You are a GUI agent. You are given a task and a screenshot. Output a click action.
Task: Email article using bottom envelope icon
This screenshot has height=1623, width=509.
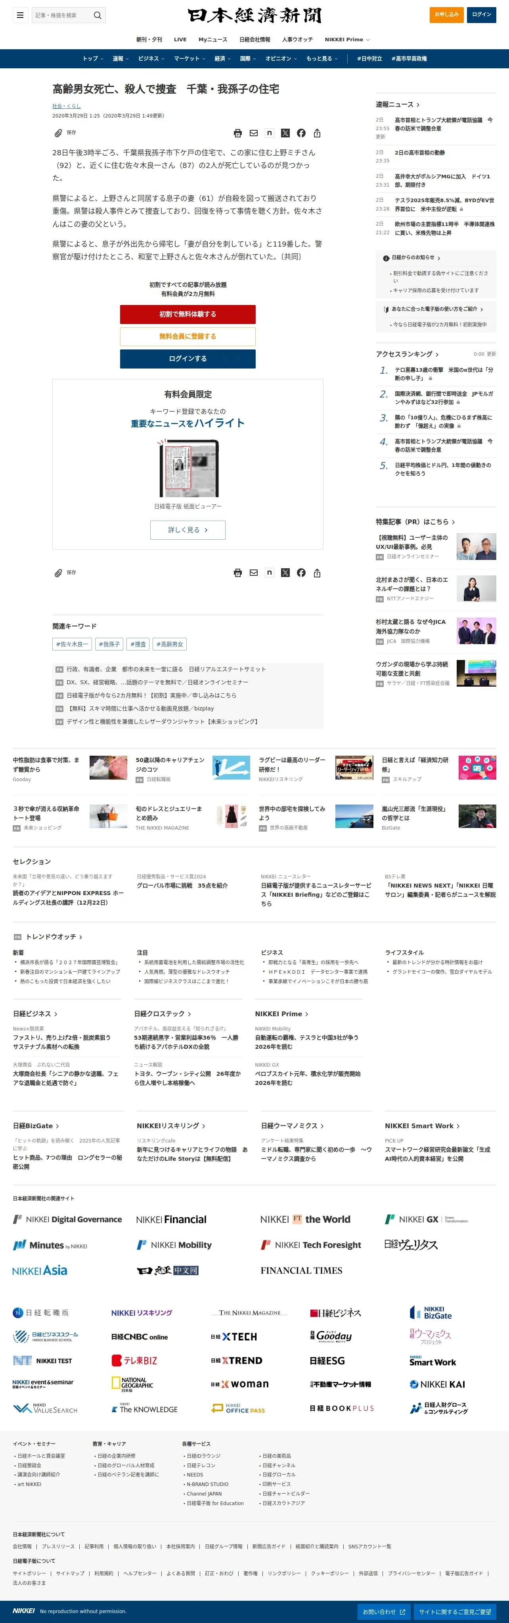click(x=254, y=573)
